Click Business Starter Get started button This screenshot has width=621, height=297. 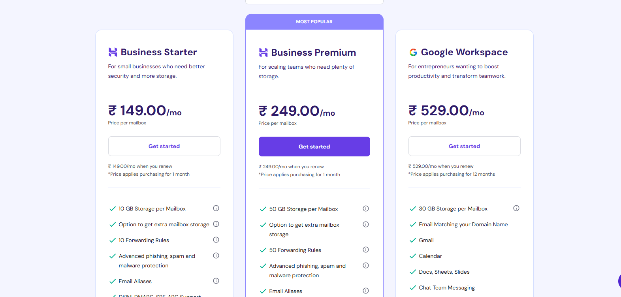[x=164, y=146]
